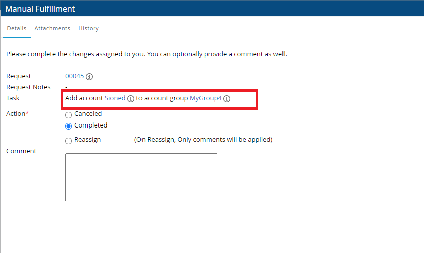This screenshot has height=253, width=424.
Task: Click the "On Reassign" note text
Action: tap(203, 140)
